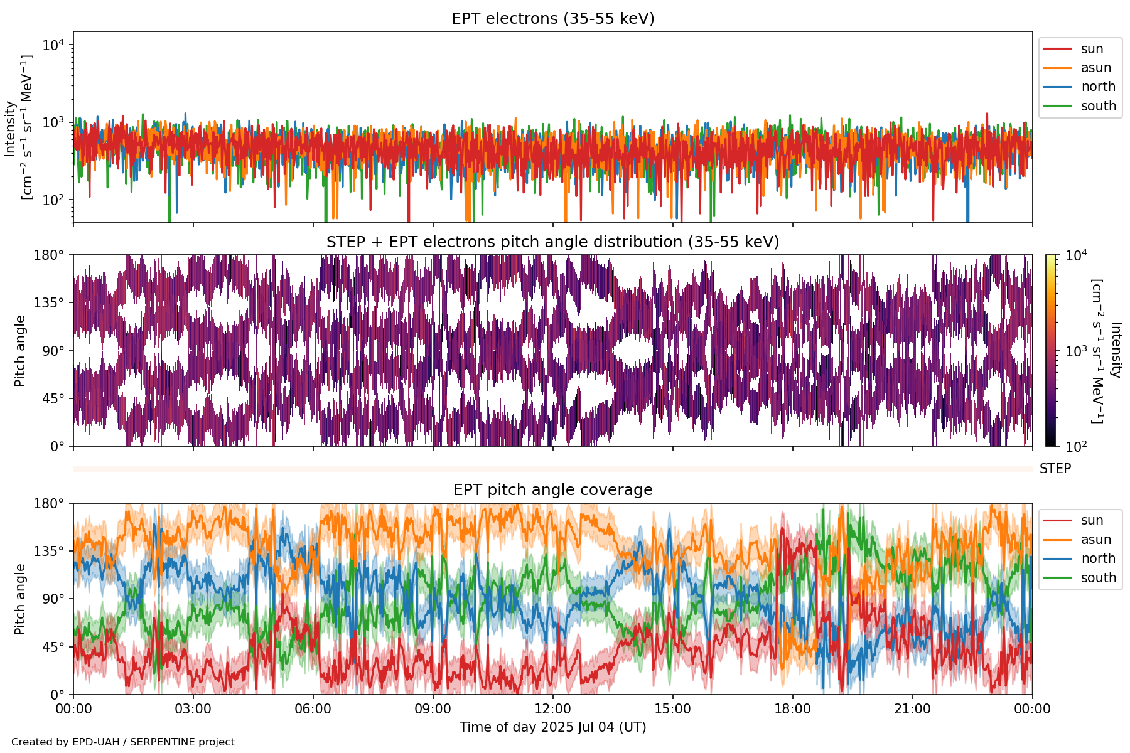Select green south line in top legend

[1057, 106]
